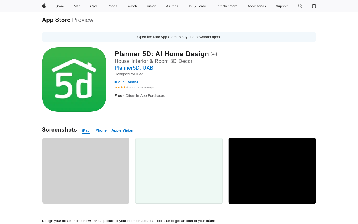Viewport: 358px width, 224px height.
Task: Click the 'Design your dream home now!' description
Action: (x=129, y=221)
